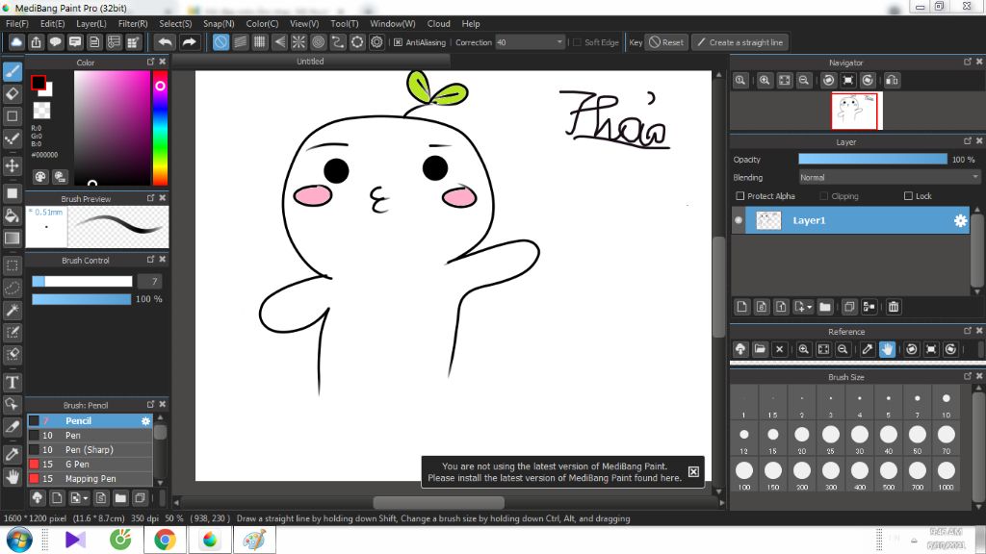986x554 pixels.
Task: Open the Layer menu
Action: tap(91, 24)
